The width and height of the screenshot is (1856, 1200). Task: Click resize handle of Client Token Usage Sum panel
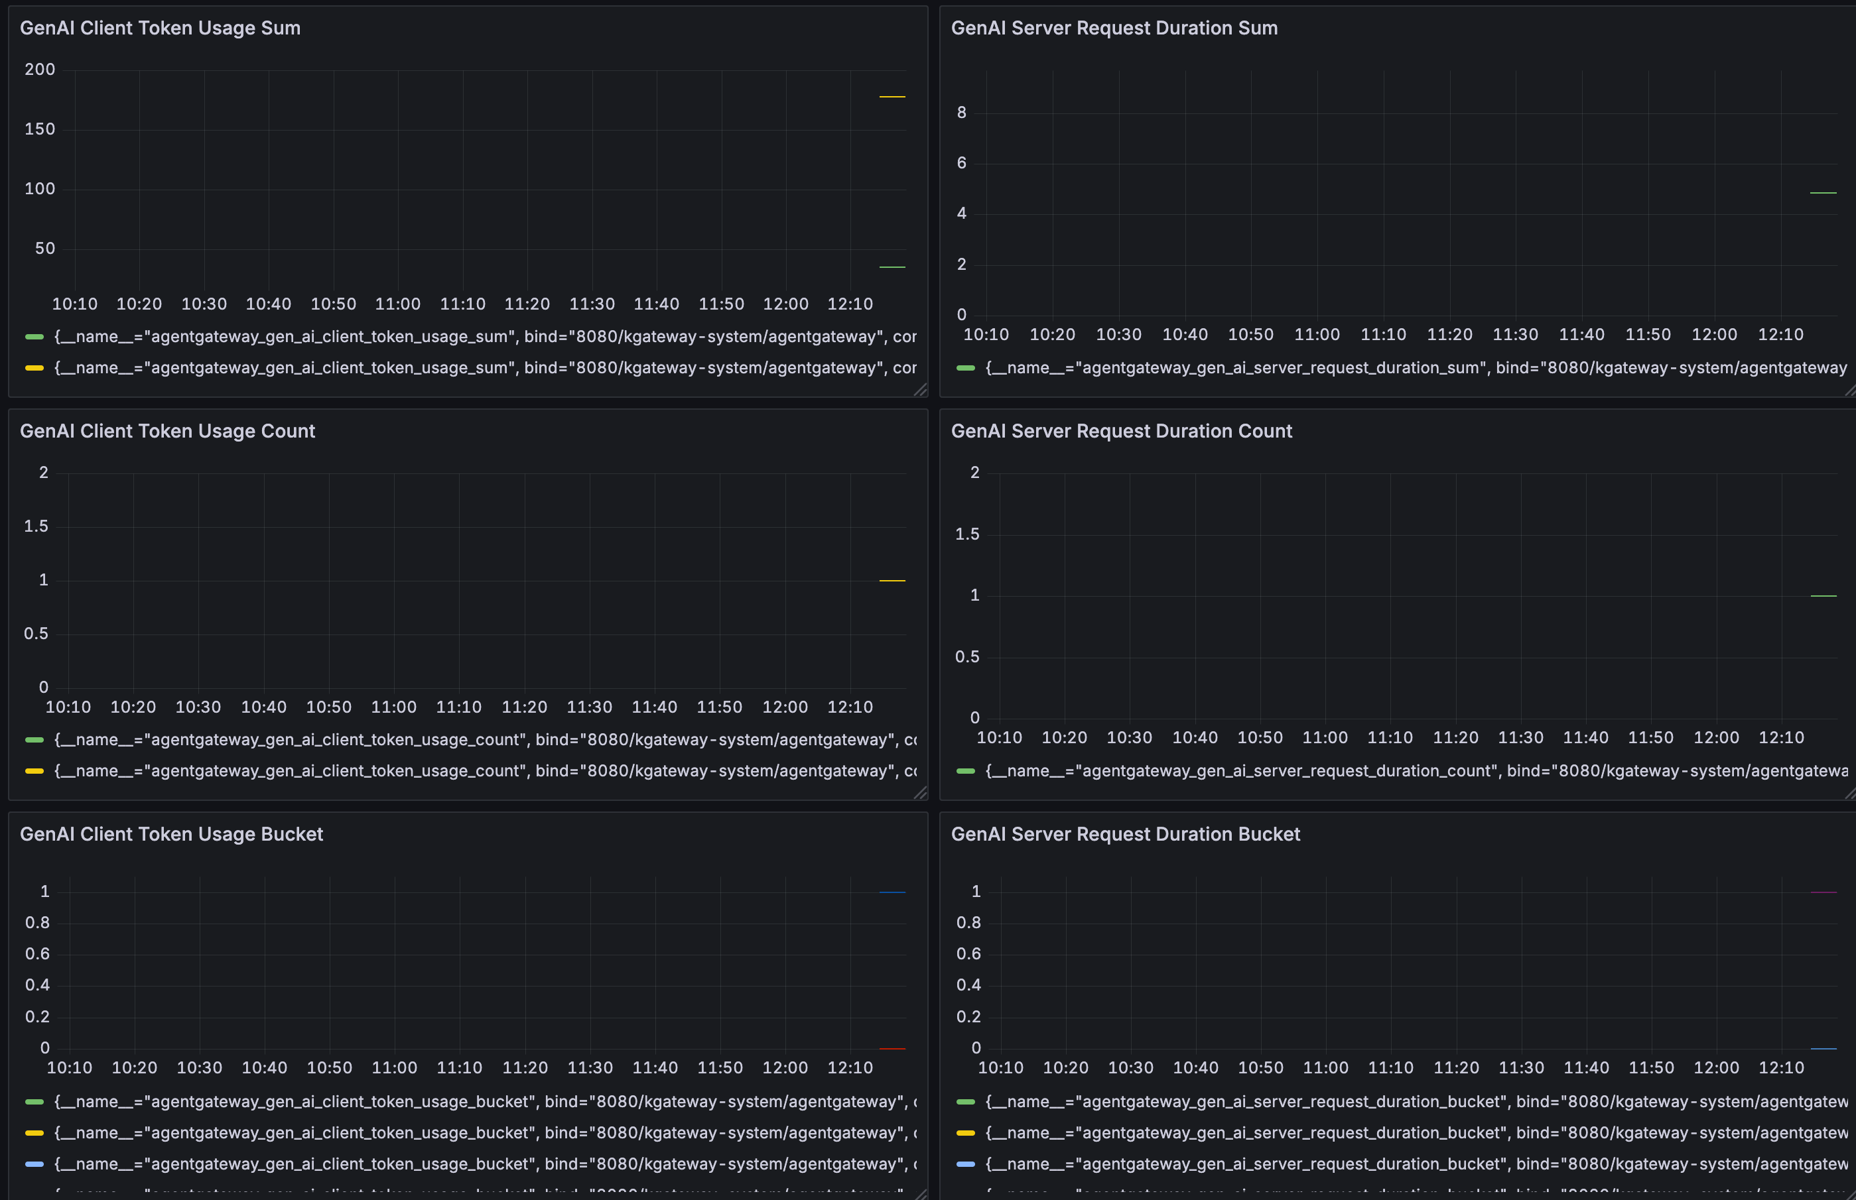pos(921,390)
